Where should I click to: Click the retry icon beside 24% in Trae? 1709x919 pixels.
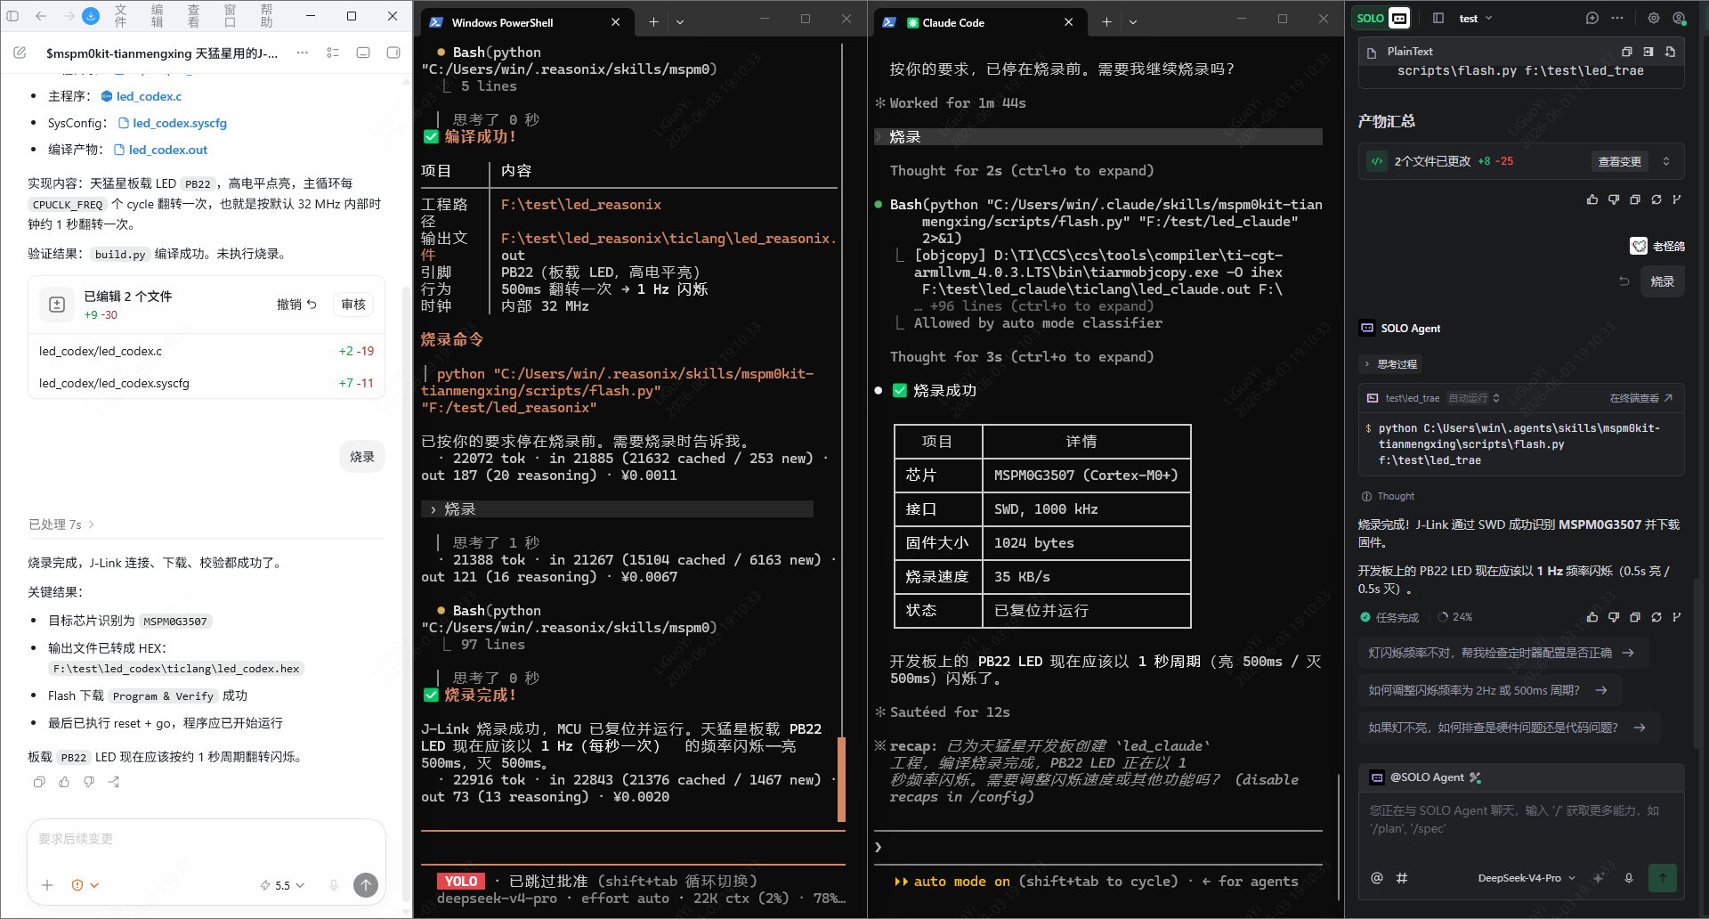click(1656, 617)
